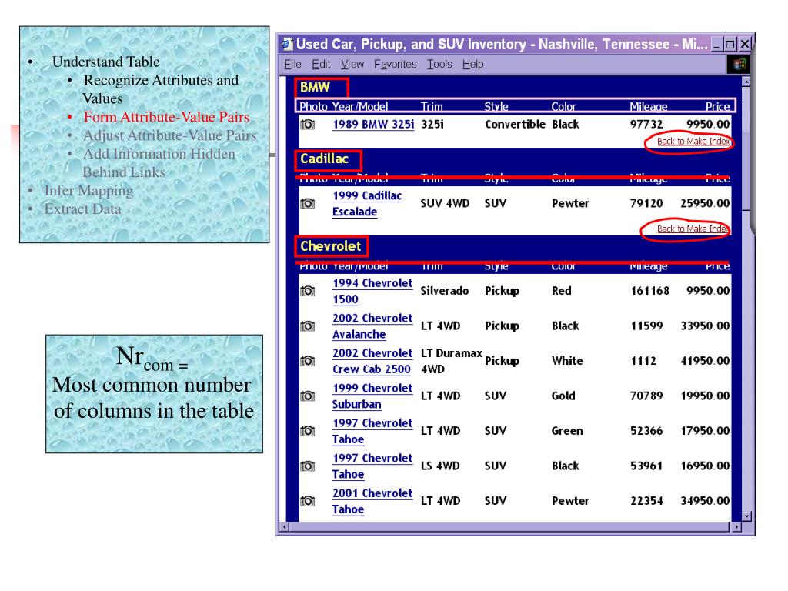This screenshot has height=591, width=788.
Task: Select the mileage value 70789
Action: (x=646, y=396)
